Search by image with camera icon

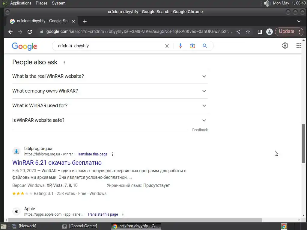pos(192,46)
